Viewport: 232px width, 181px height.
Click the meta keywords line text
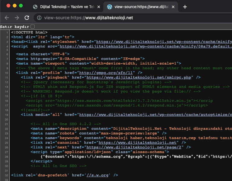point(131,138)
